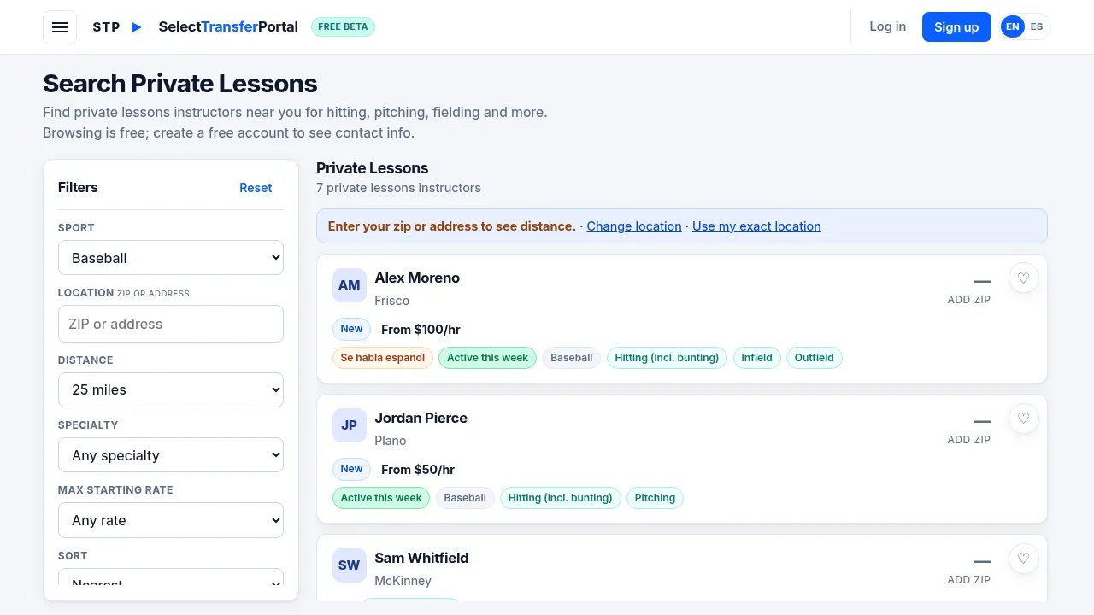This screenshot has height=615, width=1094.
Task: Switch language to ES
Action: 1037,26
